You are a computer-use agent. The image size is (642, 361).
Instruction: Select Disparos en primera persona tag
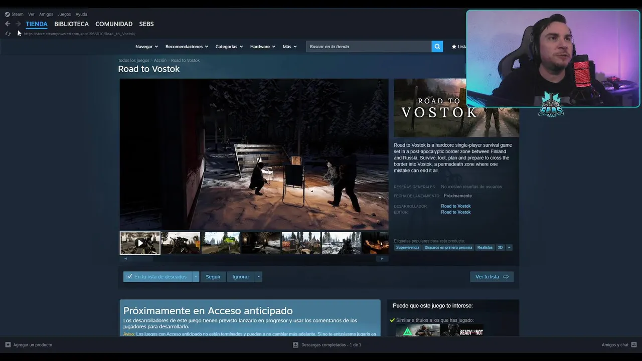click(448, 247)
